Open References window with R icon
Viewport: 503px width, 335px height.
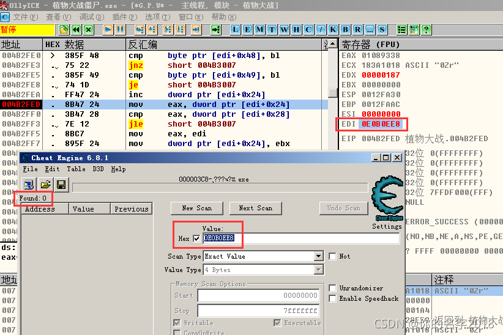point(357,30)
